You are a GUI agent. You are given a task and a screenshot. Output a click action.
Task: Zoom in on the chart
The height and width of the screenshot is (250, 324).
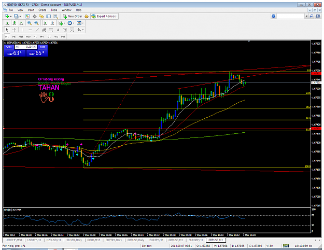(30, 23)
